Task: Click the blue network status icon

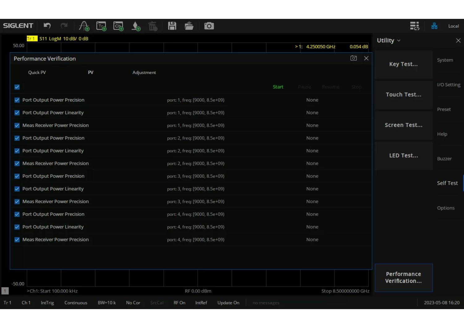Action: [x=434, y=26]
